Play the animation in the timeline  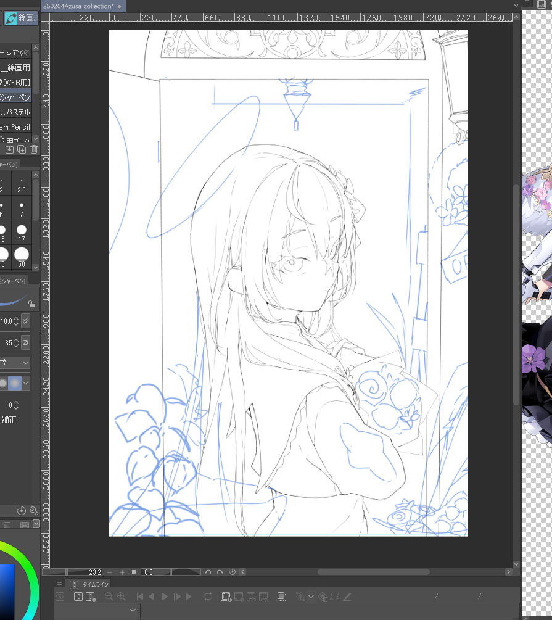coord(164,597)
